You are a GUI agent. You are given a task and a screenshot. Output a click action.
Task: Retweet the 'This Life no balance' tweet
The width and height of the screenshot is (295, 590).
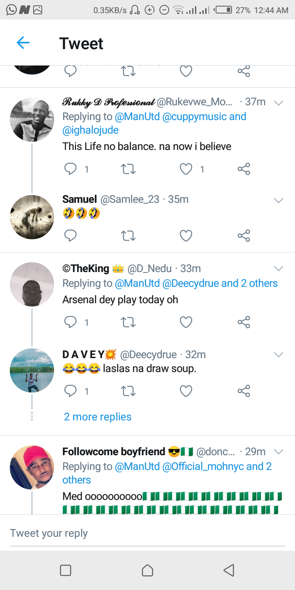pos(128,169)
